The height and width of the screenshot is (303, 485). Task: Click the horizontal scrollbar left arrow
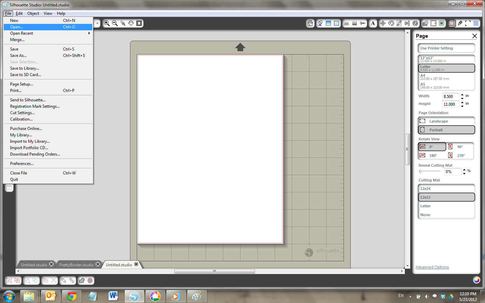point(18,271)
